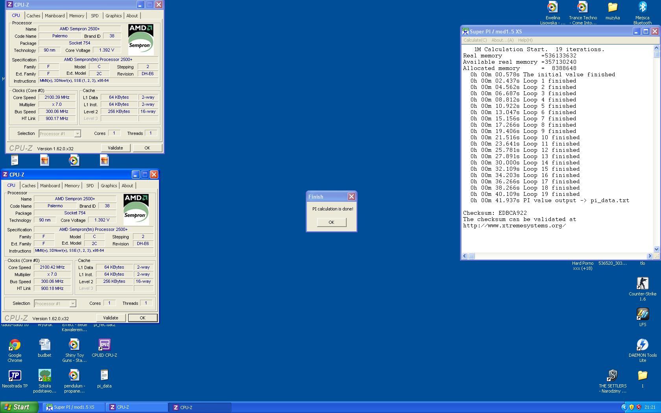Screen dimensions: 661x413
Task: Switch to SPD tab in upper CPU-Z
Action: (95, 16)
